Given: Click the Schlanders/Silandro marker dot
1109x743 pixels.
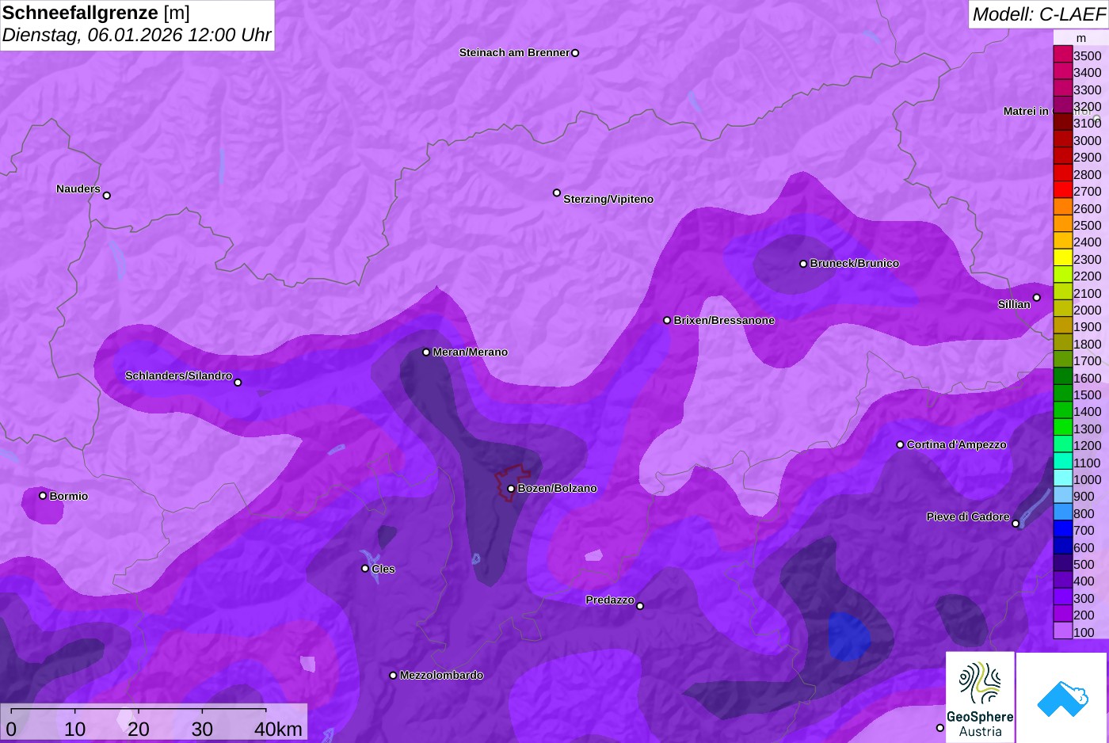Looking at the screenshot, I should (x=238, y=383).
